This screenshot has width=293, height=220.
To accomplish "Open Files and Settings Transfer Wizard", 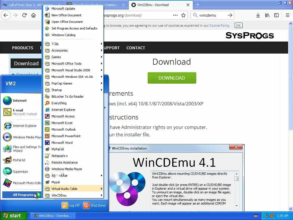I will 22,149.
